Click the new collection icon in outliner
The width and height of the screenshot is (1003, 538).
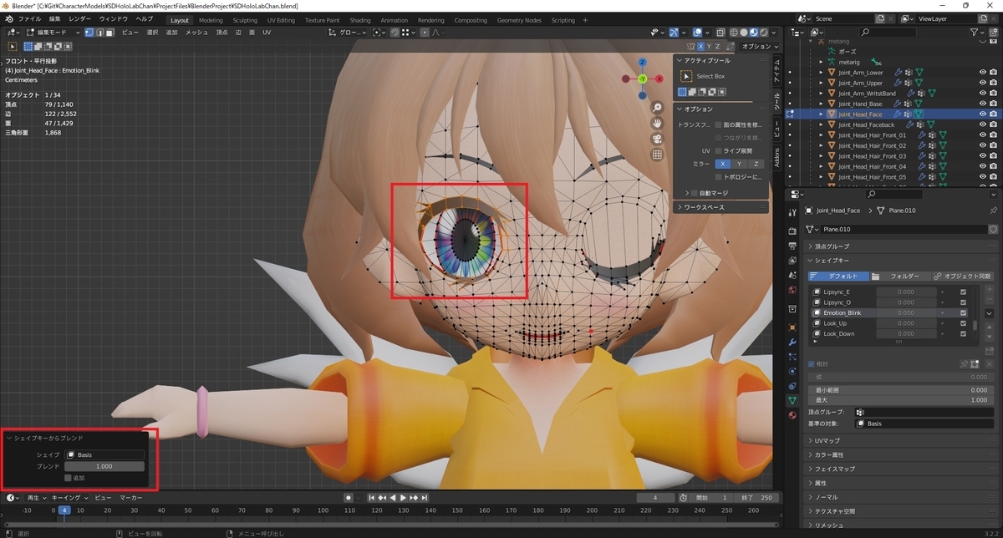(994, 33)
